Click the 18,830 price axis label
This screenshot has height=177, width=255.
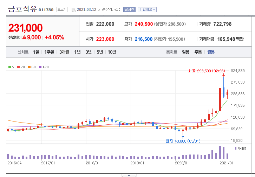(237, 140)
